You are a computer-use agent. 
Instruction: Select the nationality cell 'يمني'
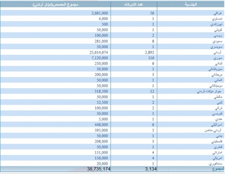pos(219,136)
